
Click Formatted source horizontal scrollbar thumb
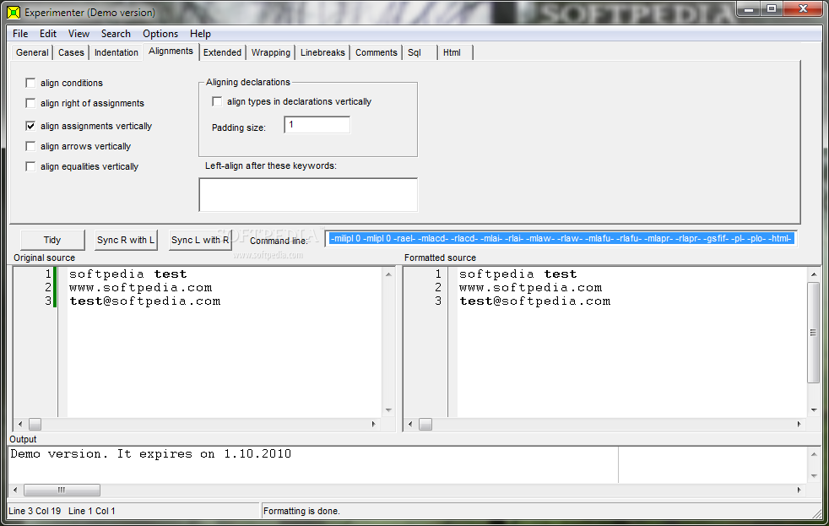pyautogui.click(x=425, y=424)
